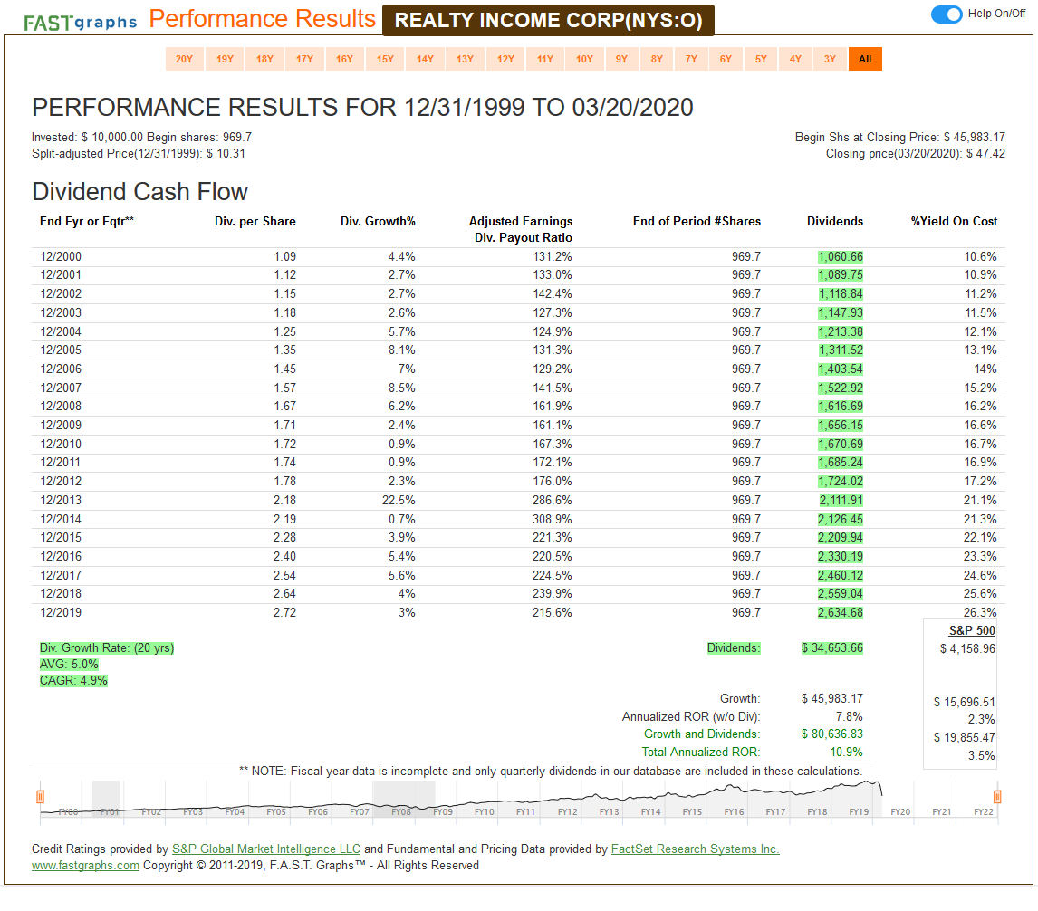Viewport: 1038px width, 911px height.
Task: Click the 'Div. Growth%' column header
Action: click(x=378, y=221)
